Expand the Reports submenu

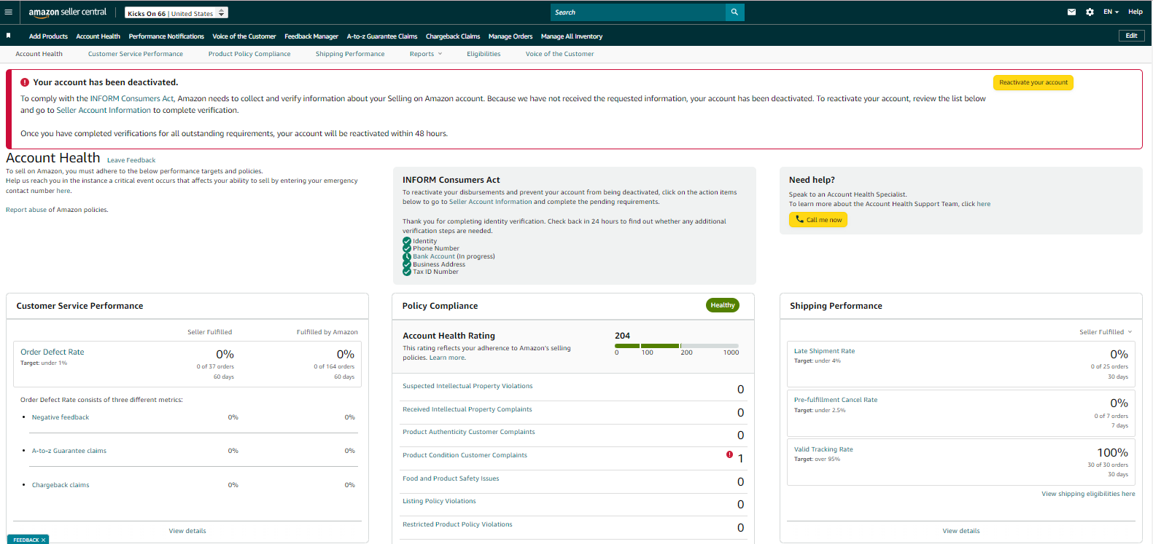[x=426, y=54]
